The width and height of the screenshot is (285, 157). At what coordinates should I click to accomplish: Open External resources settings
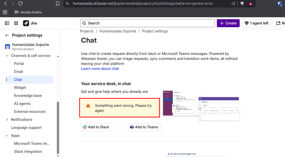click(x=29, y=111)
